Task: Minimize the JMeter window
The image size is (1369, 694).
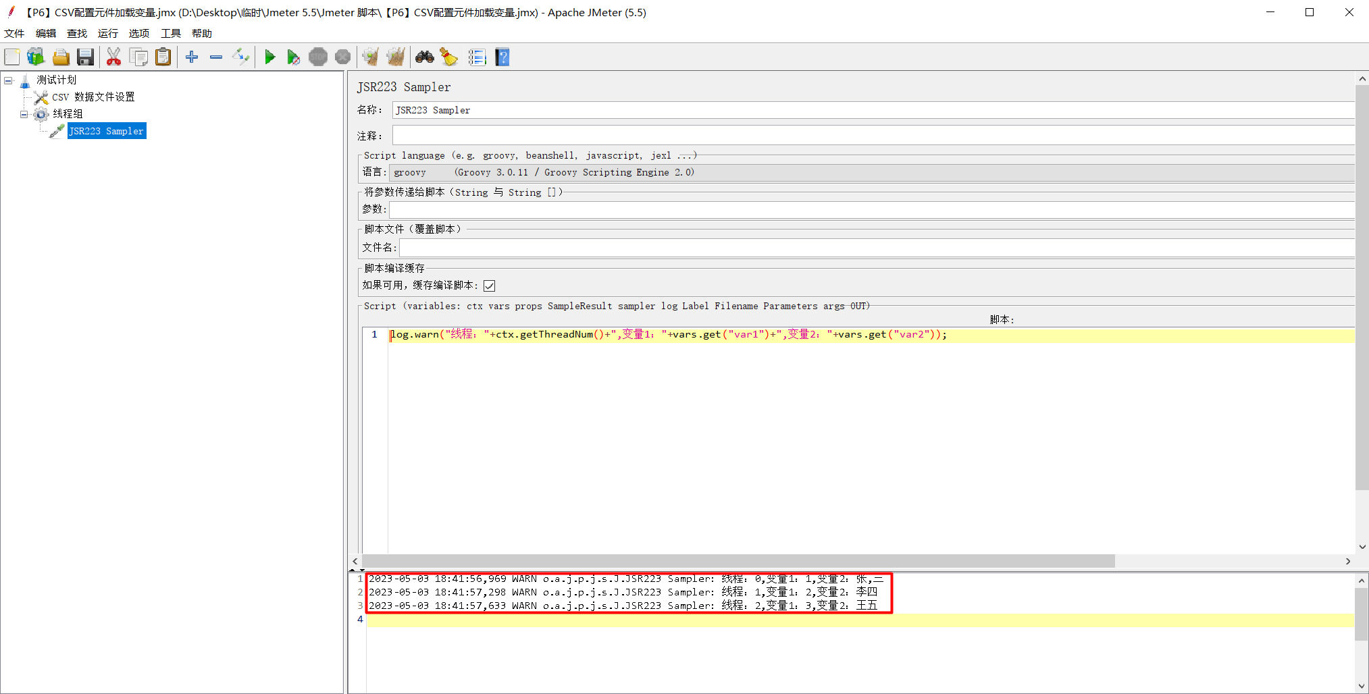Action: (x=1270, y=12)
